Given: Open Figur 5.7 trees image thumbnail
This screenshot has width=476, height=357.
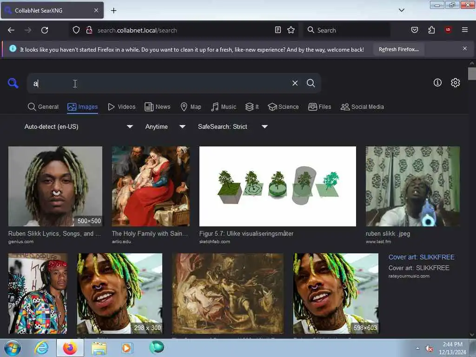Looking at the screenshot, I should (x=278, y=186).
